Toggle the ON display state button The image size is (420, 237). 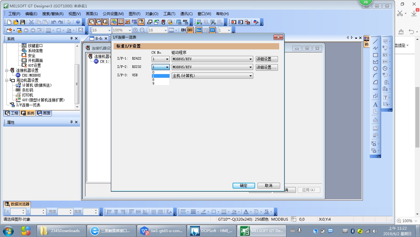click(183, 30)
